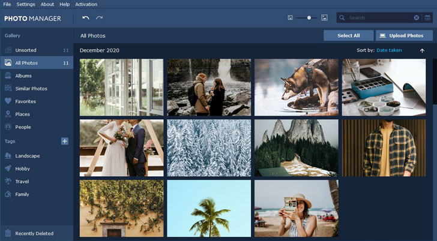Open the Date taken sort dropdown
The height and width of the screenshot is (241, 437).
tap(389, 50)
